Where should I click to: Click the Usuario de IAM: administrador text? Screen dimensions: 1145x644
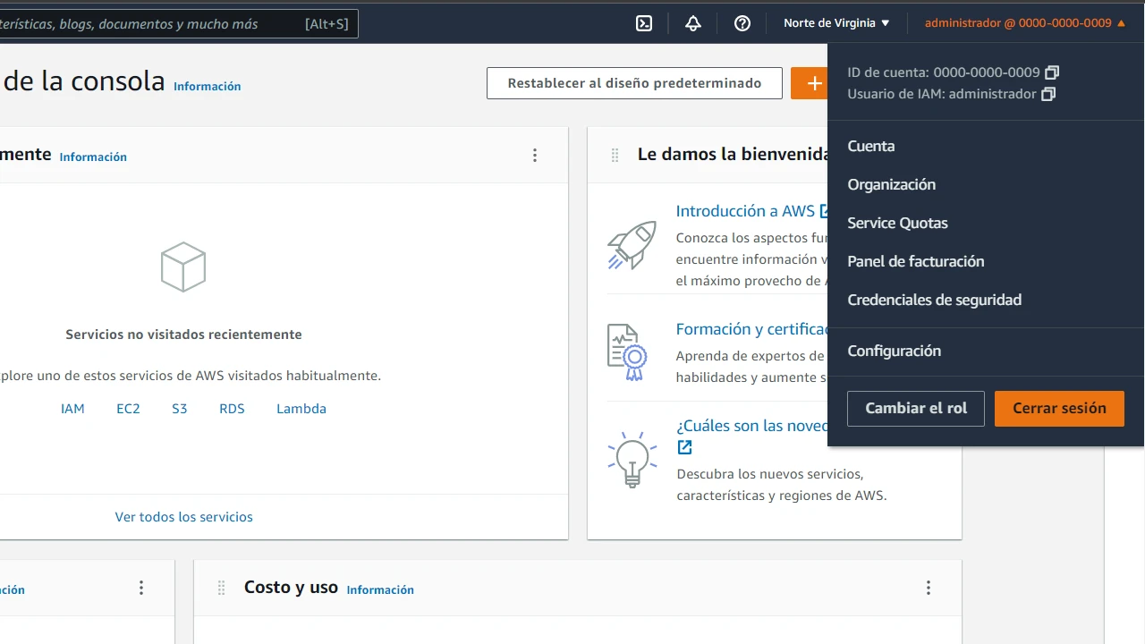942,94
